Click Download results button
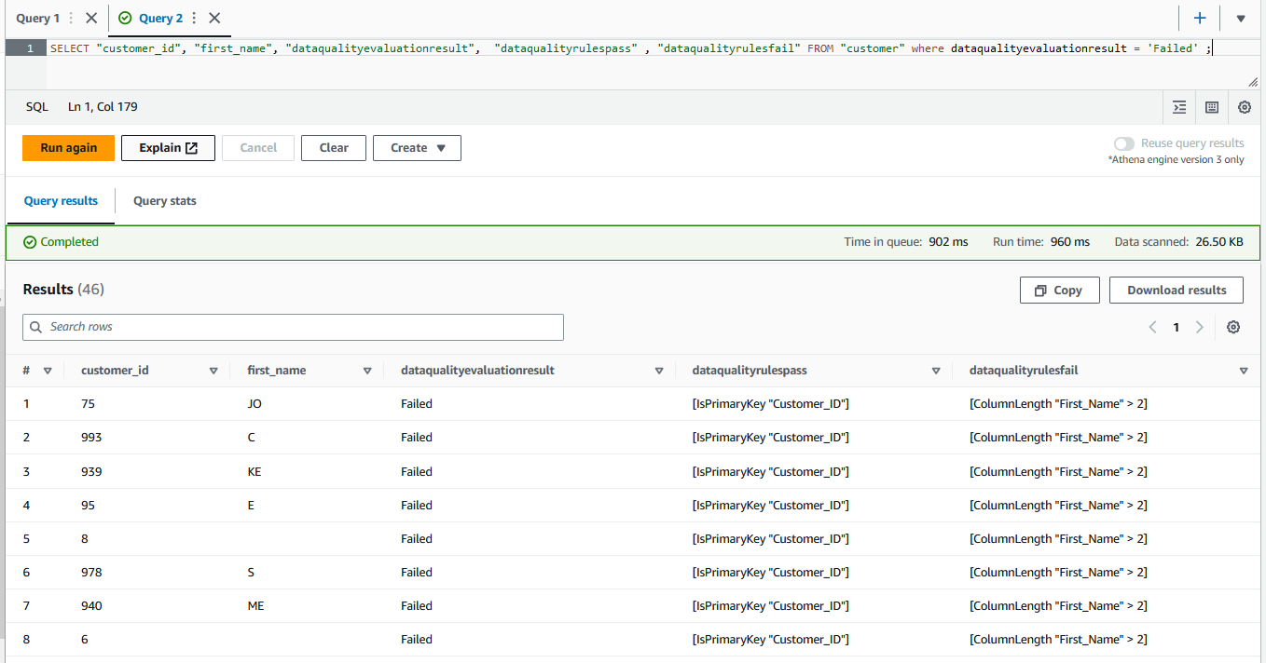This screenshot has width=1266, height=663. coord(1176,291)
